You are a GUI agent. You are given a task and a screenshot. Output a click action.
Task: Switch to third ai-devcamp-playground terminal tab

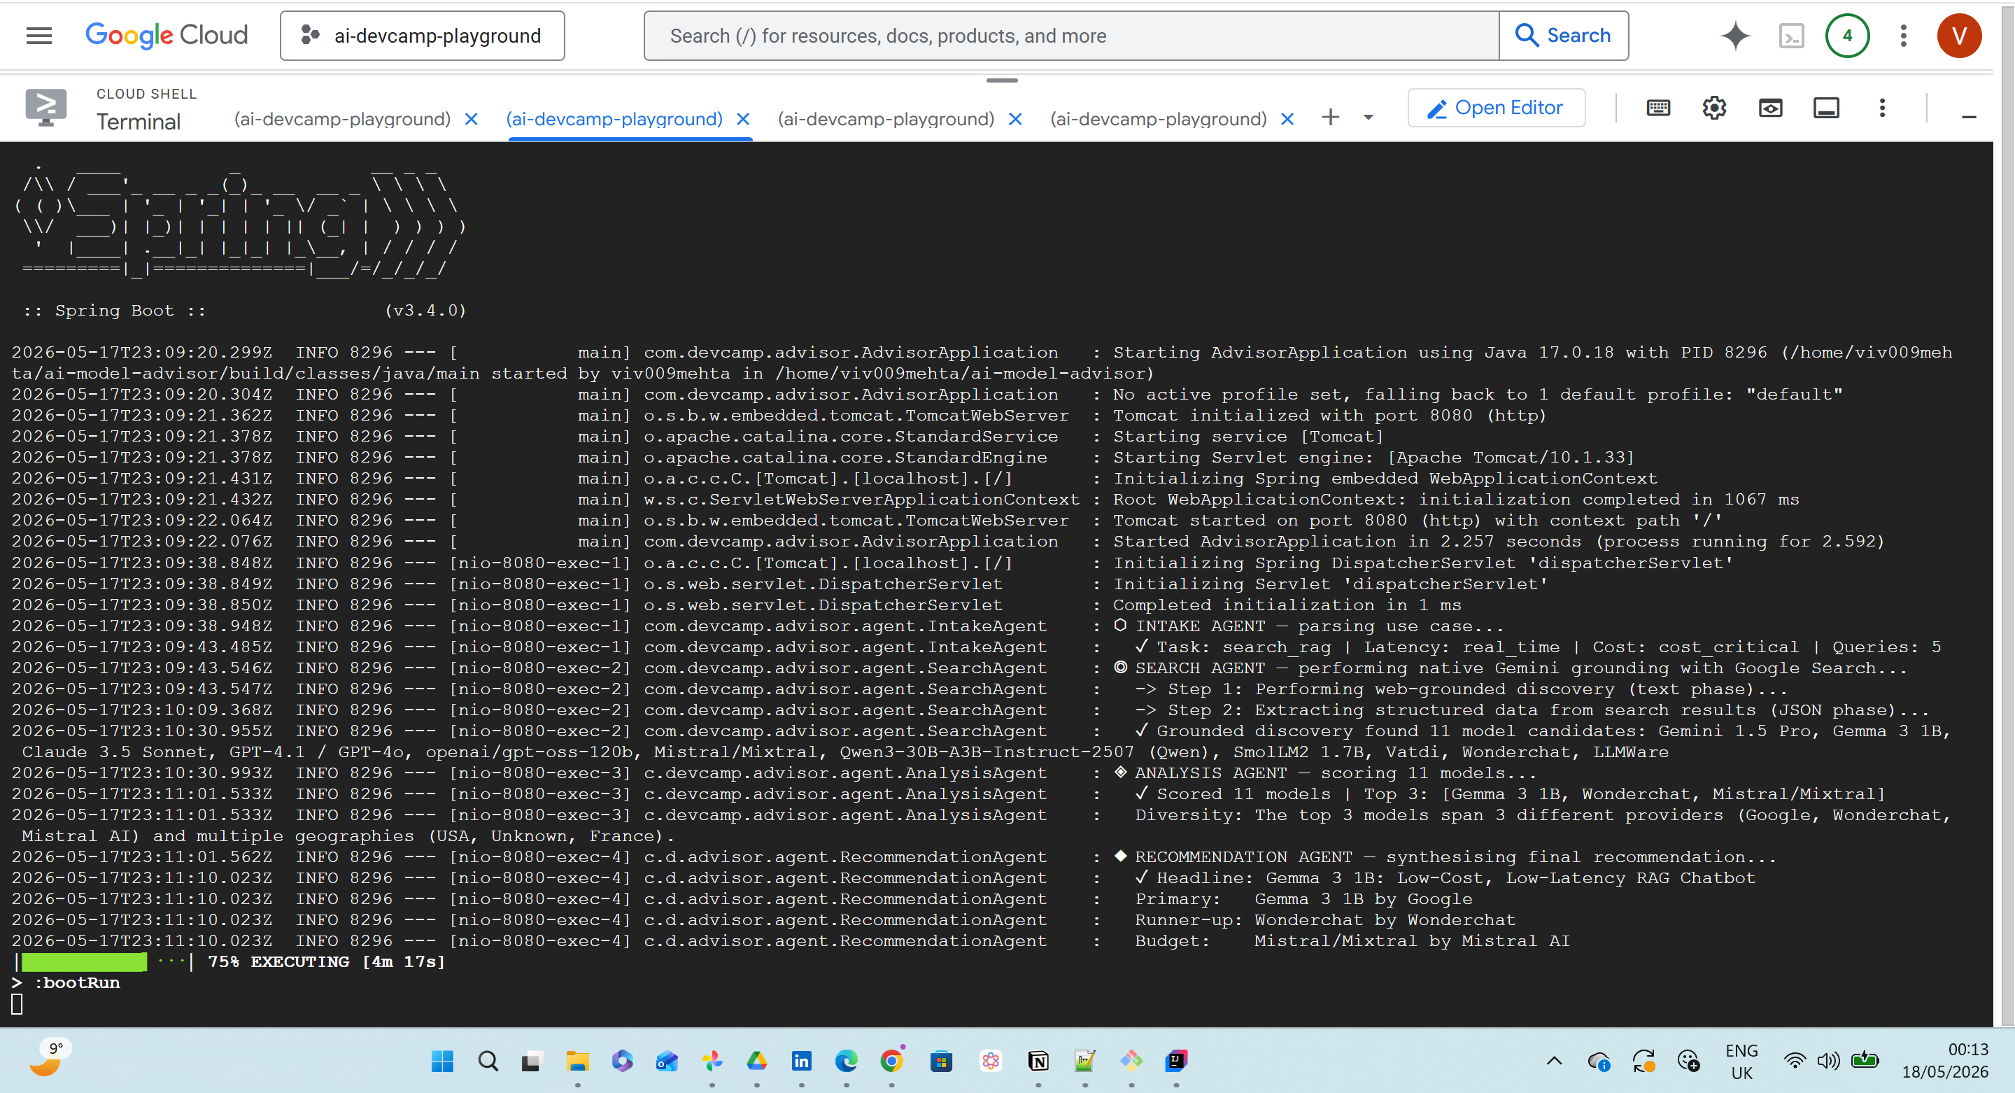886,119
